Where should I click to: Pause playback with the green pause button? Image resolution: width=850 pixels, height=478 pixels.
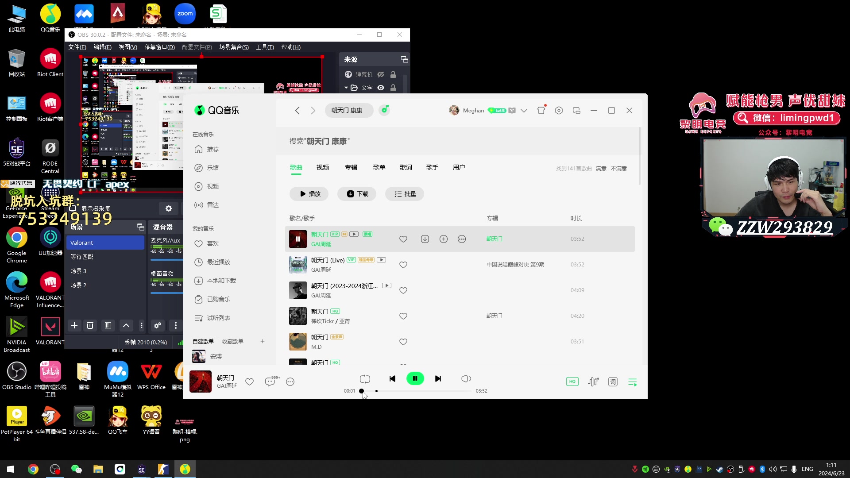pyautogui.click(x=415, y=378)
